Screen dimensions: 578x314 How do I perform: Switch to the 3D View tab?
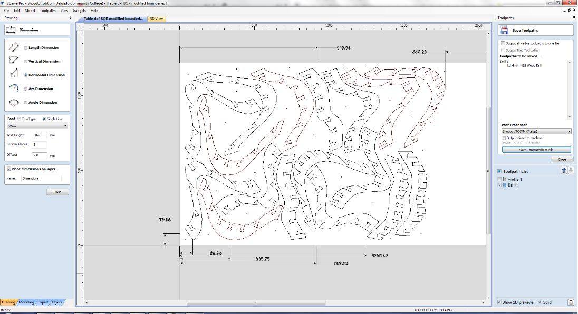coord(156,19)
